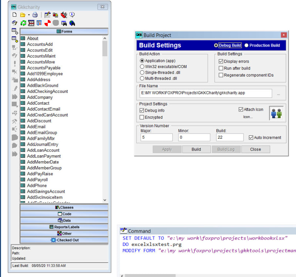
Task: Switch to the Data tab
Action: click(x=64, y=220)
